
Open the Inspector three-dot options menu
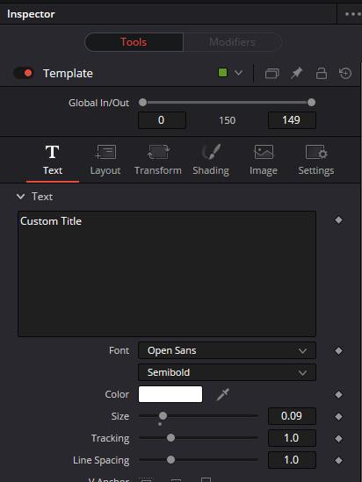point(352,14)
